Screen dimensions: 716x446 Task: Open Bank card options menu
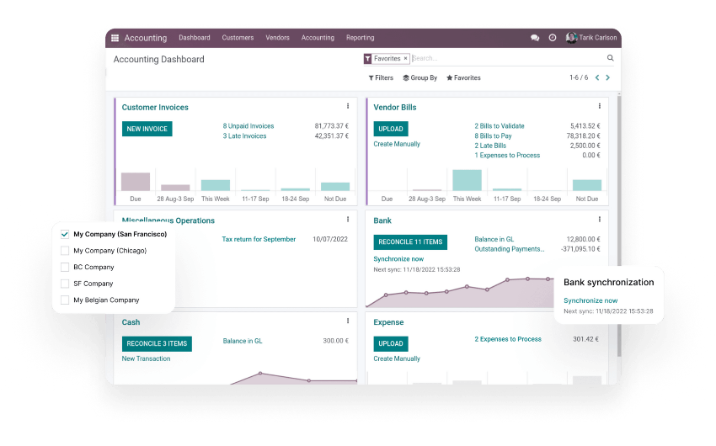(x=599, y=220)
